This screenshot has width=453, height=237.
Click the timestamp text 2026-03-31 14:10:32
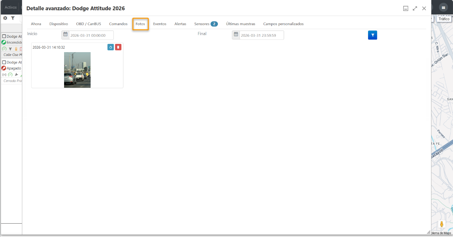[x=49, y=47]
